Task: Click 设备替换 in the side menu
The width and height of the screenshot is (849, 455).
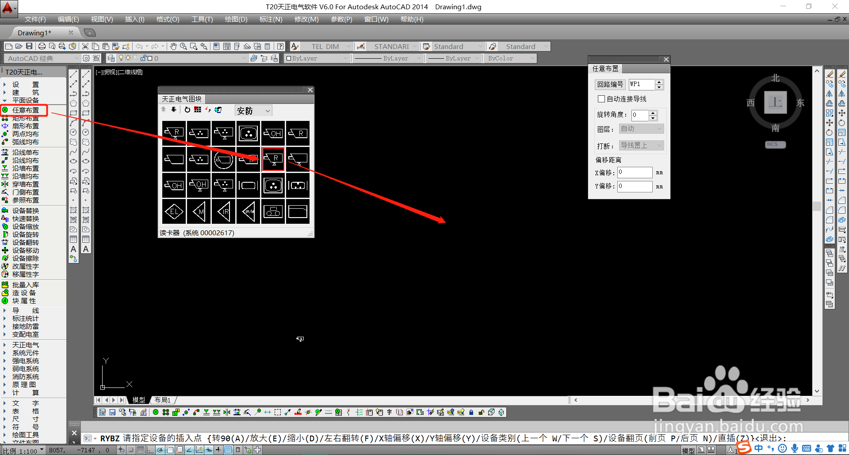Action: [26, 211]
